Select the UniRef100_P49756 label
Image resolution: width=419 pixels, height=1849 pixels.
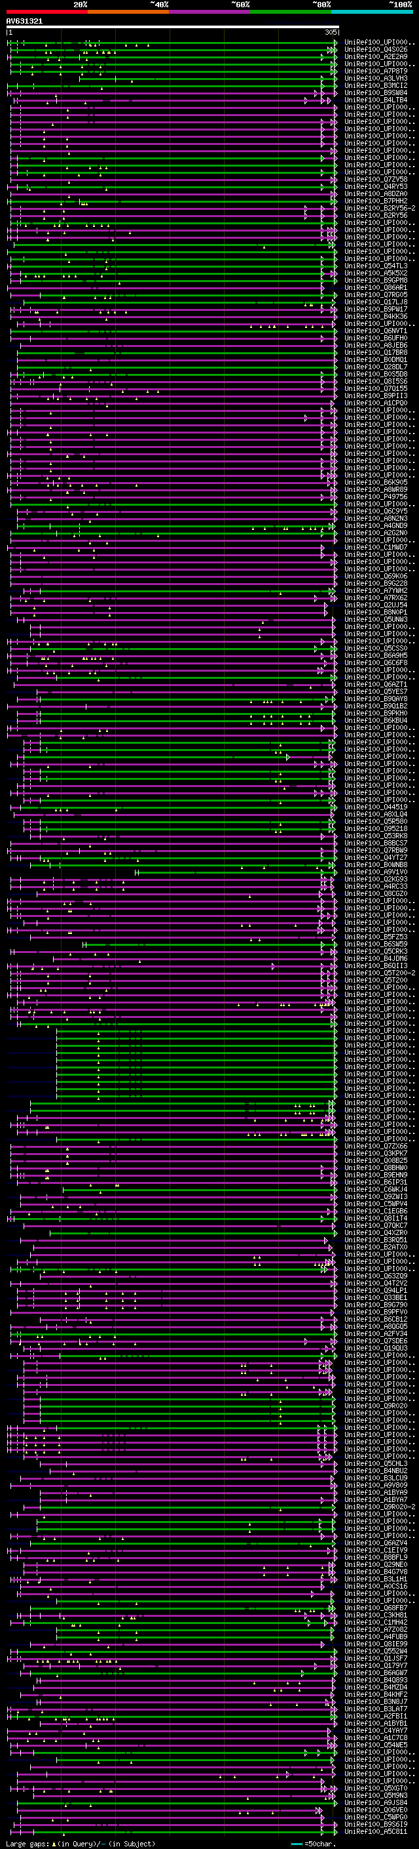(376, 497)
